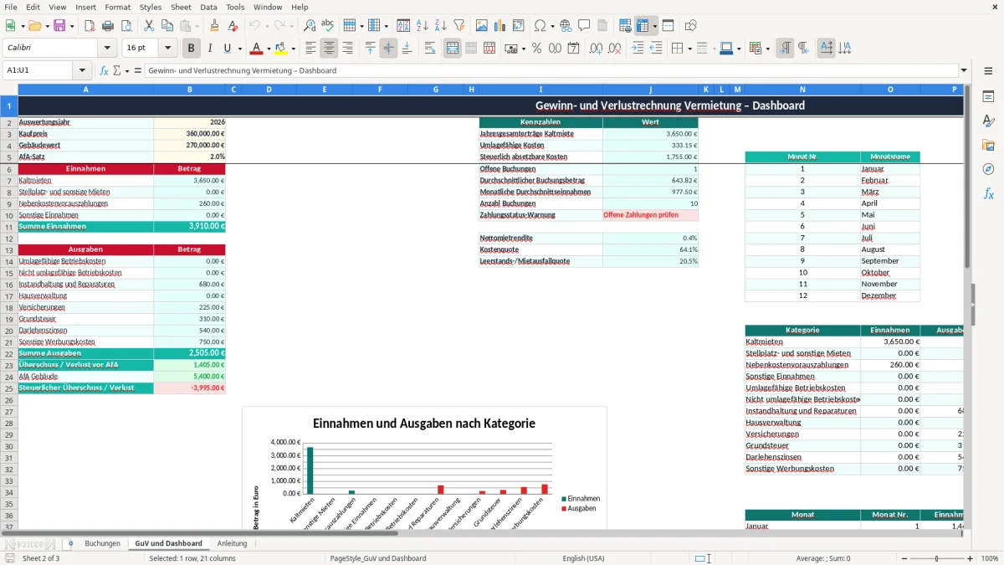Open the Function Wizard fx icon
1004x565 pixels.
[x=104, y=70]
